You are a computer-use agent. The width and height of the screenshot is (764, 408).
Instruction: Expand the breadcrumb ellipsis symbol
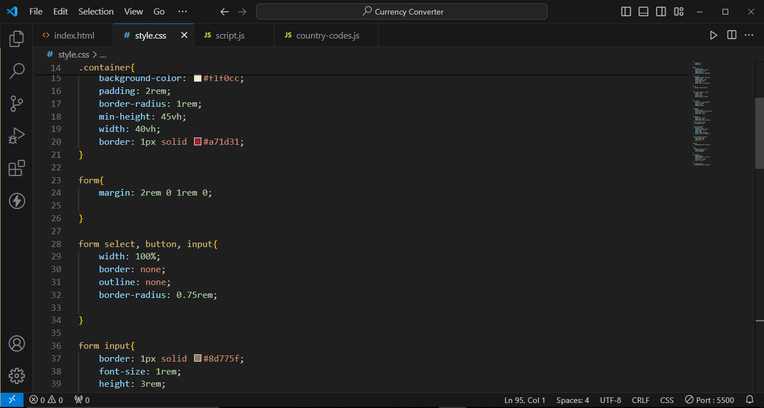pos(102,54)
